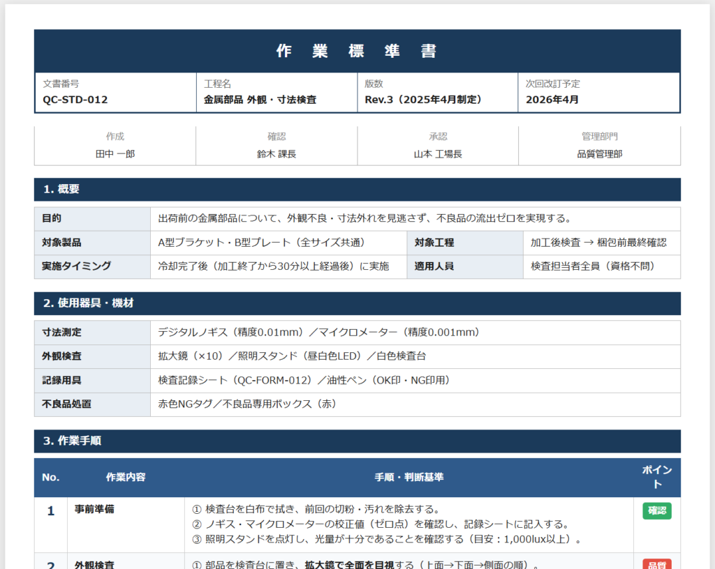The image size is (715, 569).
Task: Click the 作業内容 column header
Action: click(x=126, y=477)
